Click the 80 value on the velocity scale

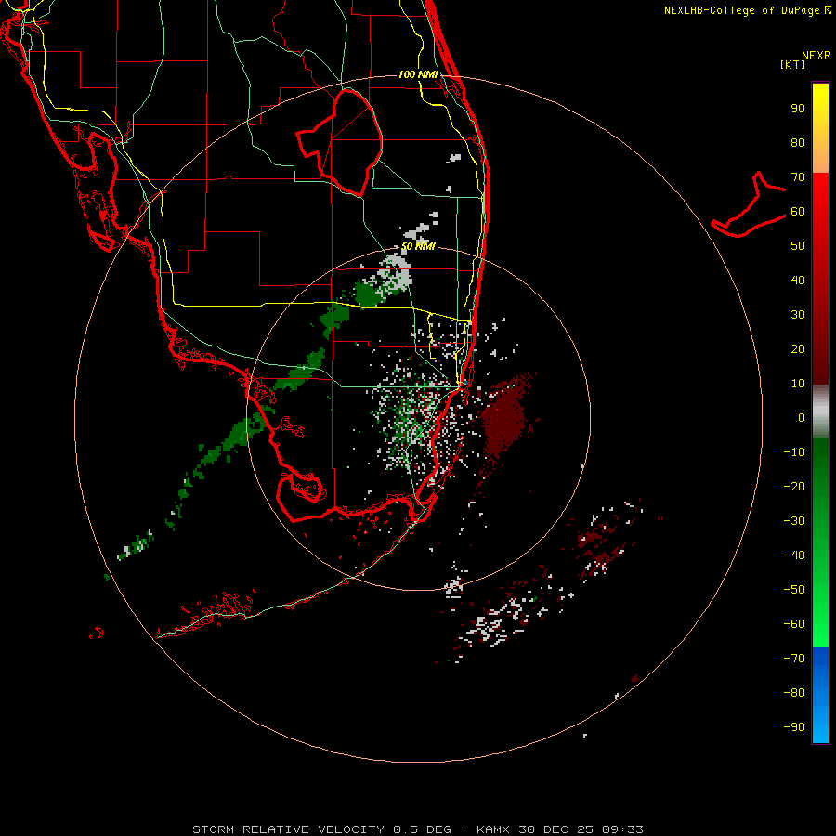tap(798, 143)
